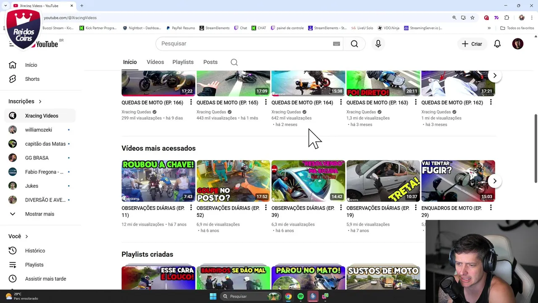This screenshot has height=303, width=538.
Task: Open YouTube notifications bell
Action: [497, 44]
